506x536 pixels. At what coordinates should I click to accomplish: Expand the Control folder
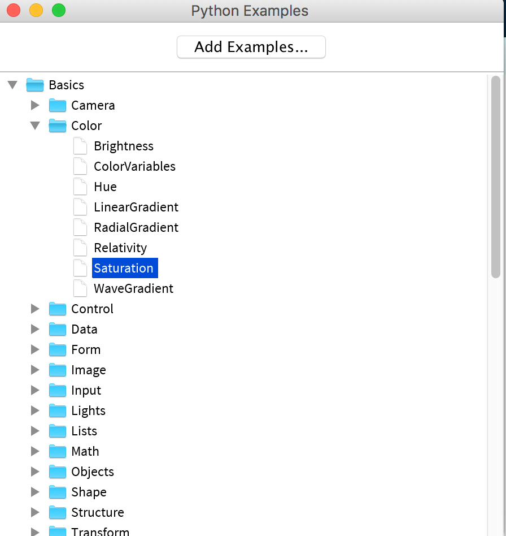(x=35, y=309)
